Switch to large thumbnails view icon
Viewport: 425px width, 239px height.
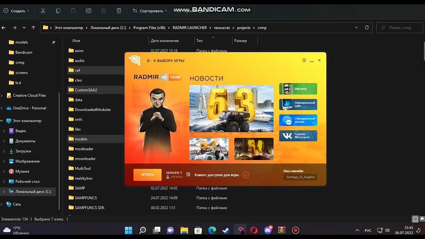422,219
